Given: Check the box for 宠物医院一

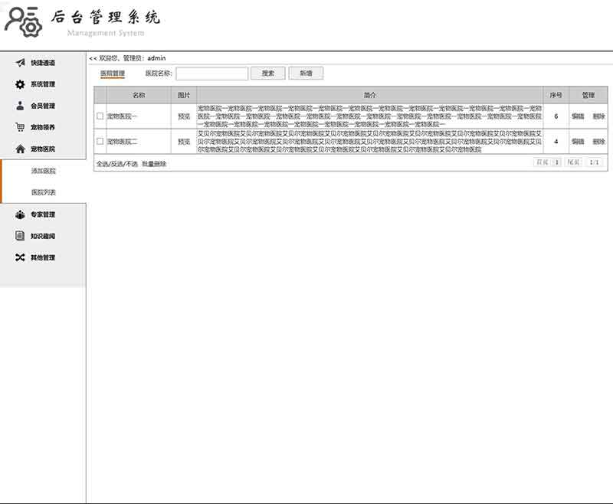Looking at the screenshot, I should click(100, 116).
